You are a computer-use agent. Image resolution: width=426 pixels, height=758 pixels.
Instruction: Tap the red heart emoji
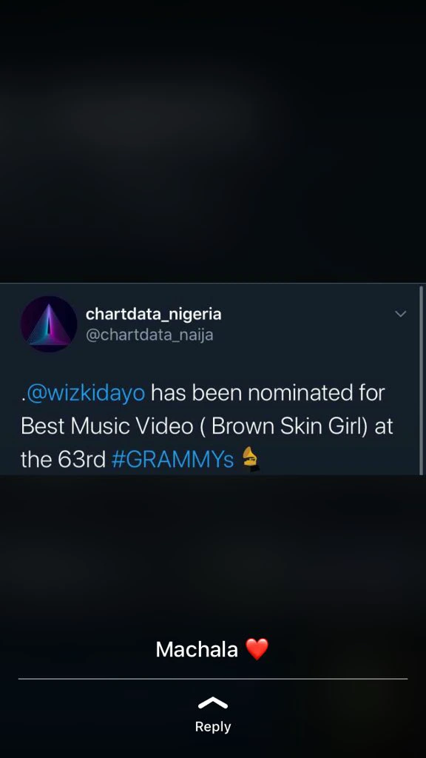257,648
